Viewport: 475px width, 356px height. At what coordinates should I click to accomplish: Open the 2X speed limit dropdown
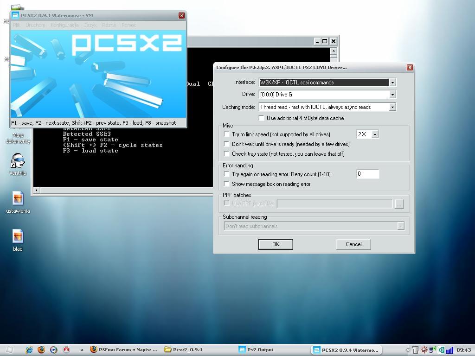coord(375,134)
